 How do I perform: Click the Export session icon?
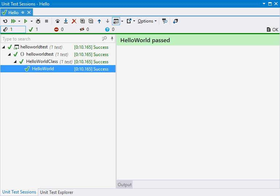click(129, 21)
